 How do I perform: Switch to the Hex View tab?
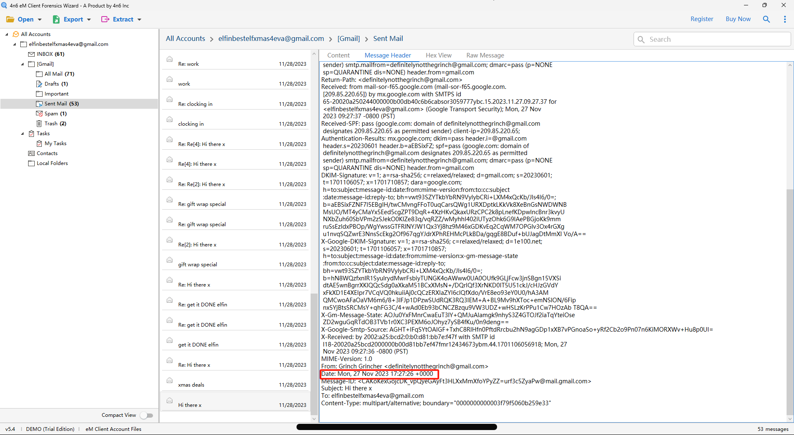tap(438, 55)
